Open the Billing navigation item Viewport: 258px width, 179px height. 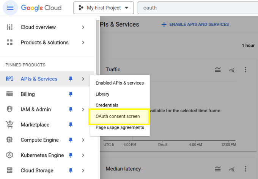(x=47, y=94)
